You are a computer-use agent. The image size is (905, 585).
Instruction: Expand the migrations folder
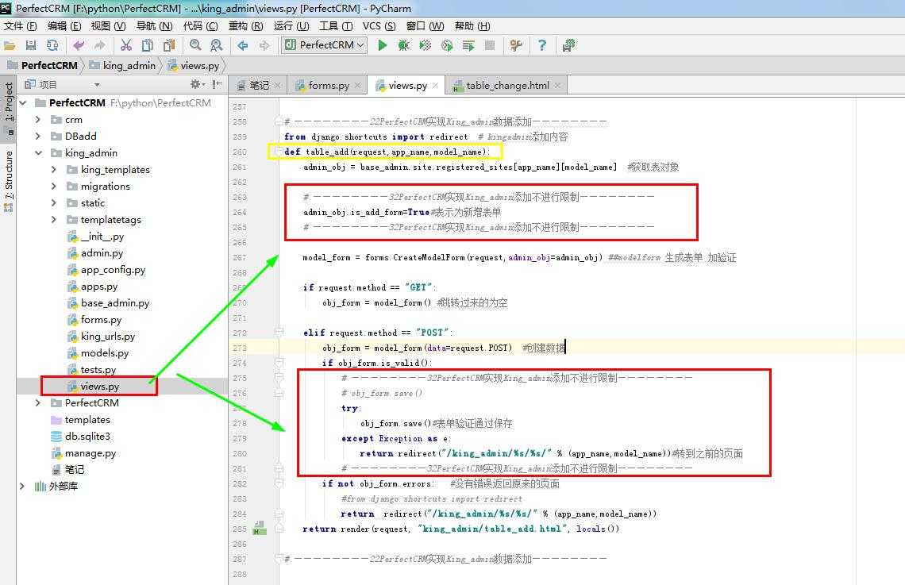click(x=54, y=187)
